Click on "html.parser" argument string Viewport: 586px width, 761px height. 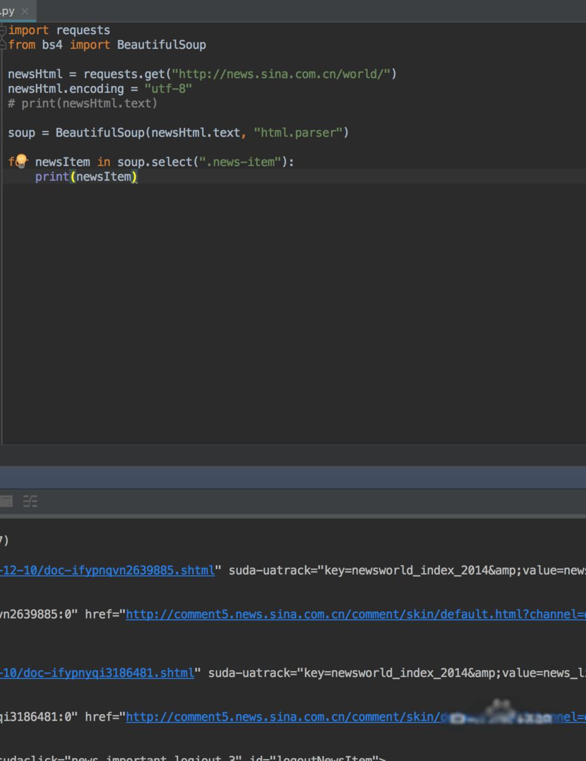pyautogui.click(x=298, y=133)
